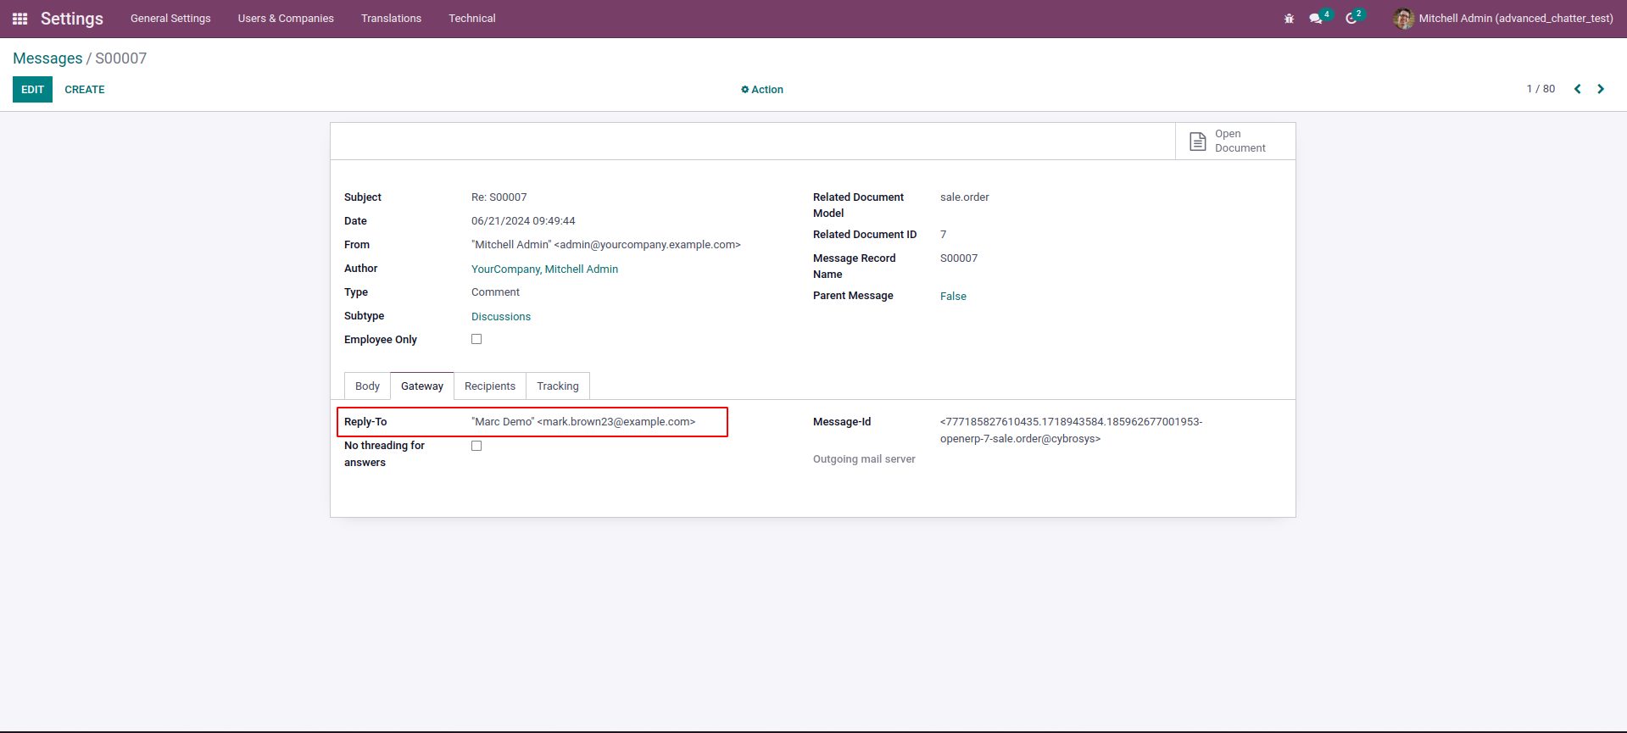Click the Edit button
The width and height of the screenshot is (1627, 733).
[x=32, y=90]
